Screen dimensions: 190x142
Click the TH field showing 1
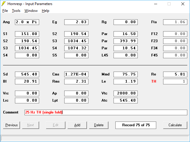click(x=175, y=81)
